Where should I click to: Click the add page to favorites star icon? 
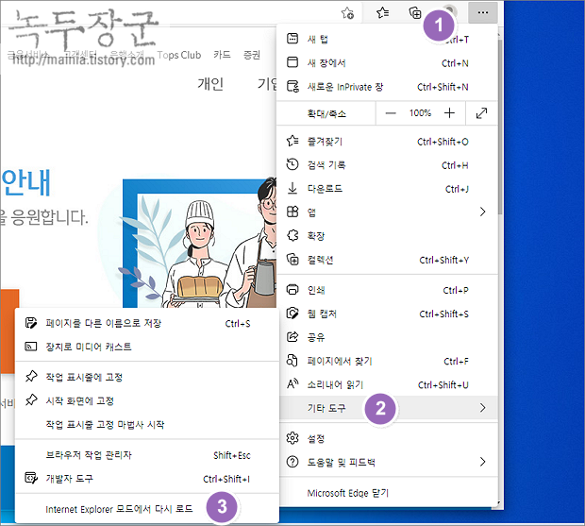347,13
